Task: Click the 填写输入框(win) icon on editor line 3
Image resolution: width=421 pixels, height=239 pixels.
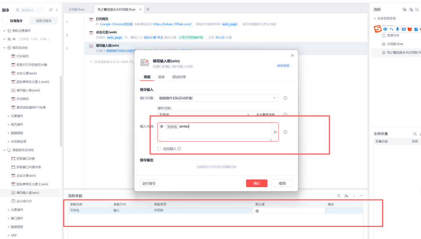Action: pos(91,46)
